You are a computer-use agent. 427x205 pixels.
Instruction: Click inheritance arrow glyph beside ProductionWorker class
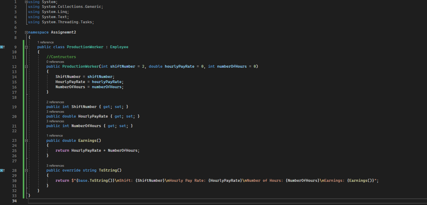pyautogui.click(x=1, y=47)
